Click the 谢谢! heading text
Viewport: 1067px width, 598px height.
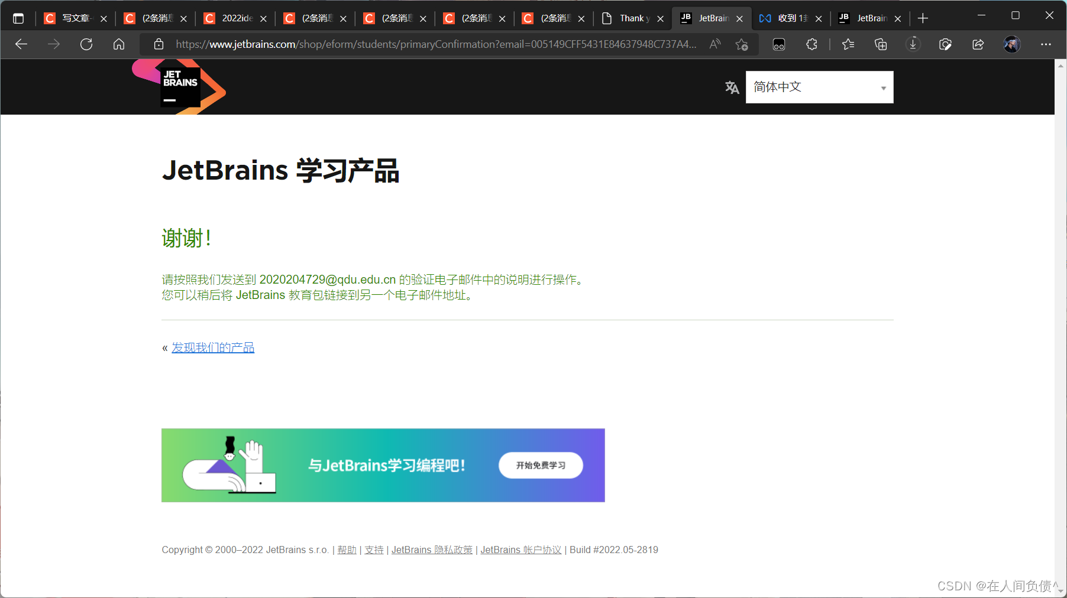pos(186,238)
